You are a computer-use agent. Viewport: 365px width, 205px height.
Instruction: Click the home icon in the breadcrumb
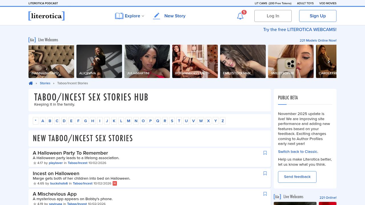(31, 83)
